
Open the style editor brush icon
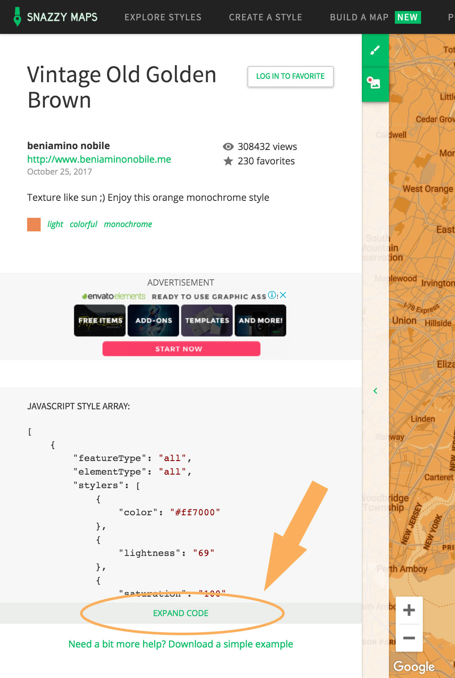pyautogui.click(x=375, y=51)
